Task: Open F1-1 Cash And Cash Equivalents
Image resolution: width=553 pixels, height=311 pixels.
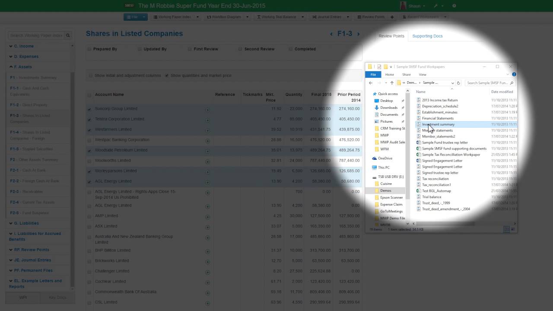Action: tap(29, 91)
